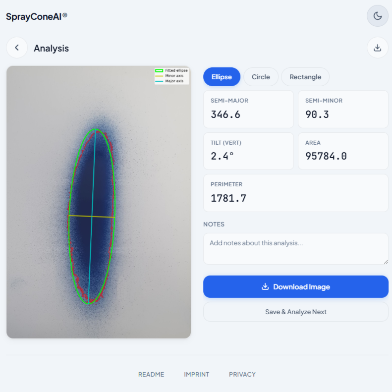Click the Perimeter value card

[x=296, y=193]
